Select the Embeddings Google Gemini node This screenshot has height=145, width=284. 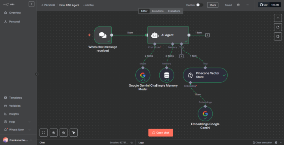(x=205, y=114)
